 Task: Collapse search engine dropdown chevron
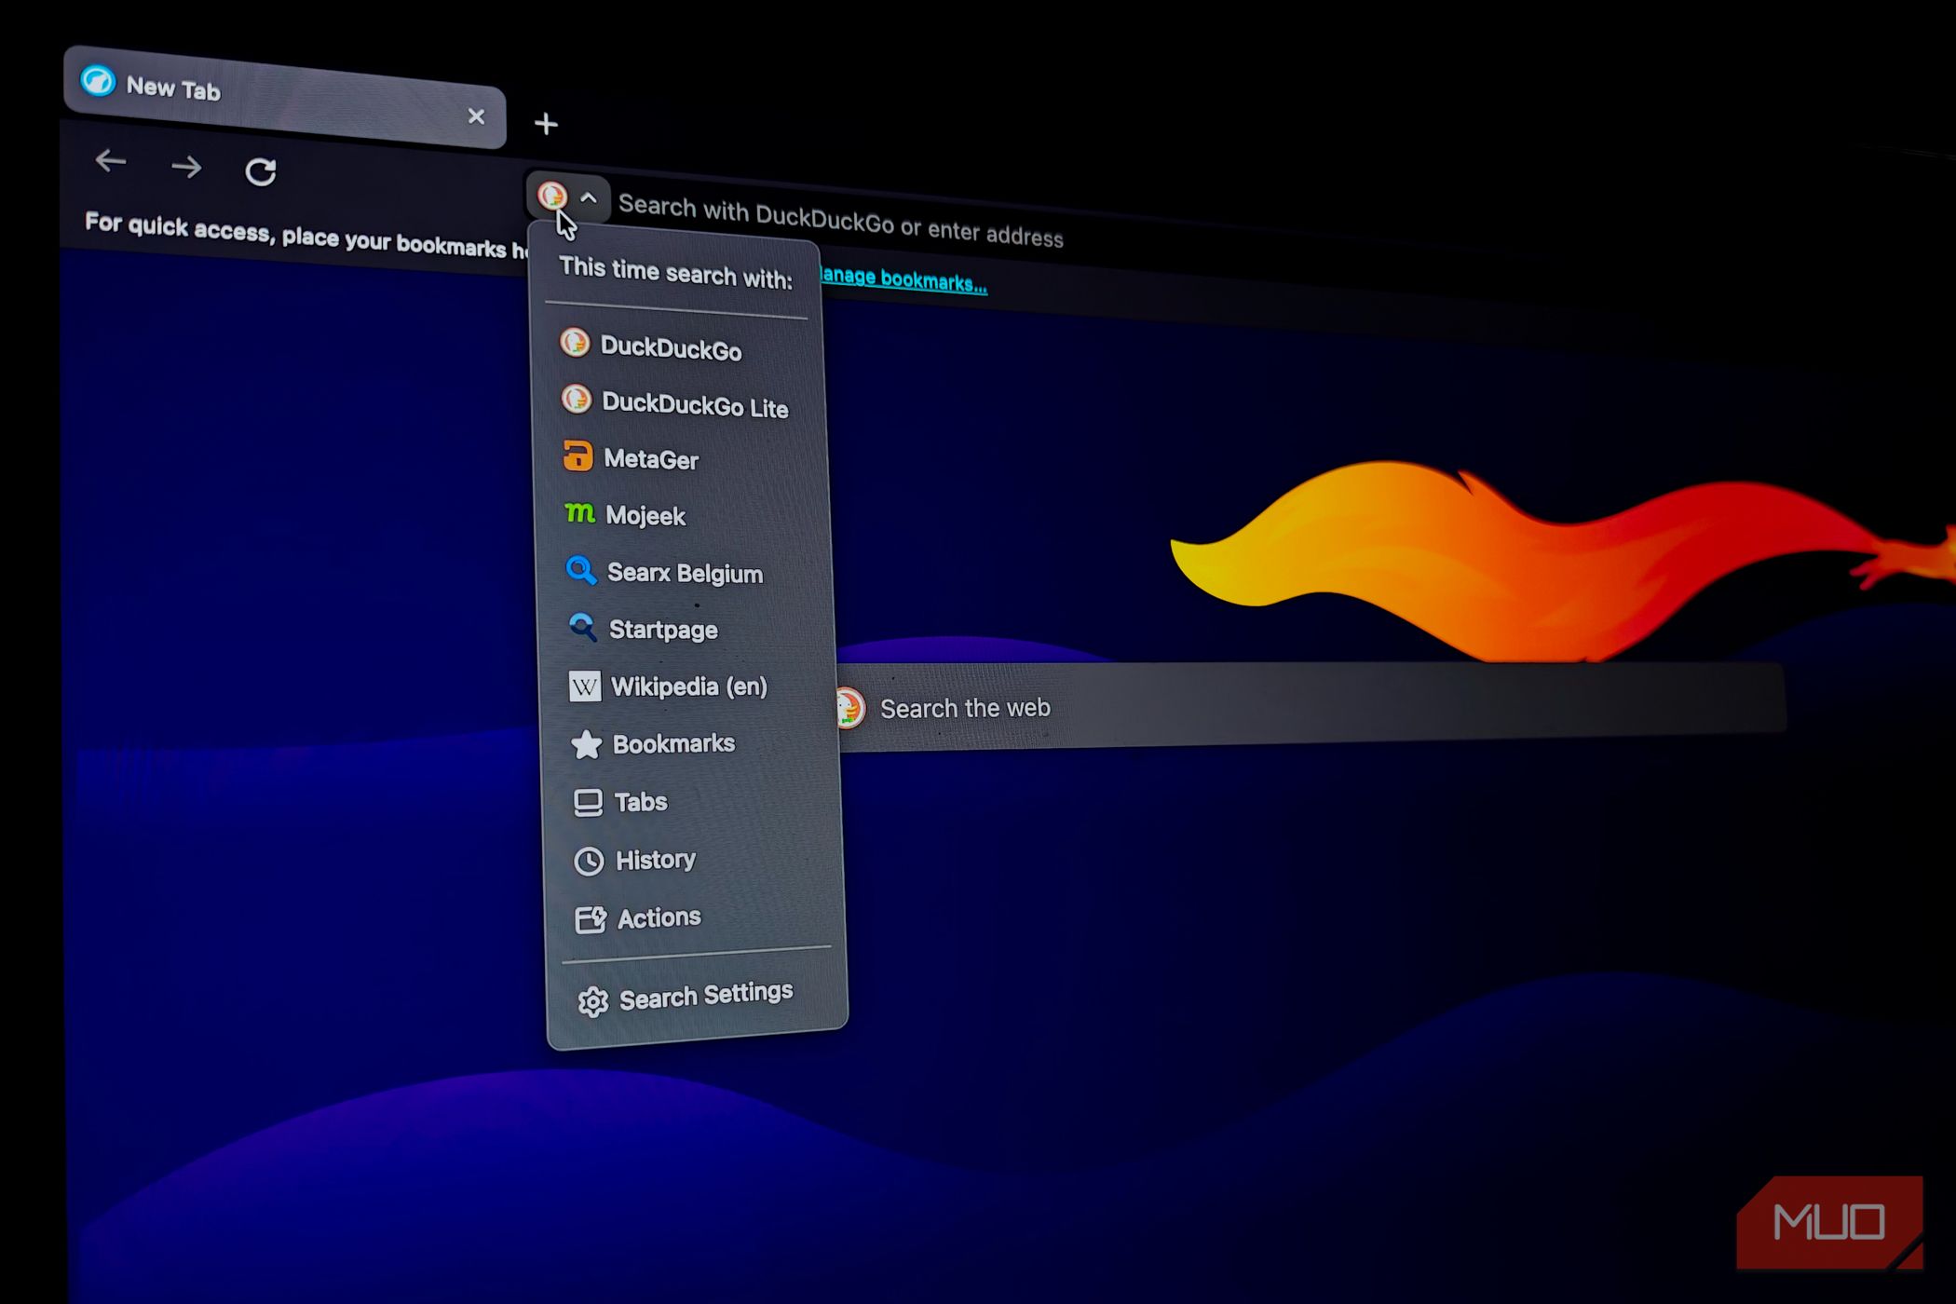589,198
